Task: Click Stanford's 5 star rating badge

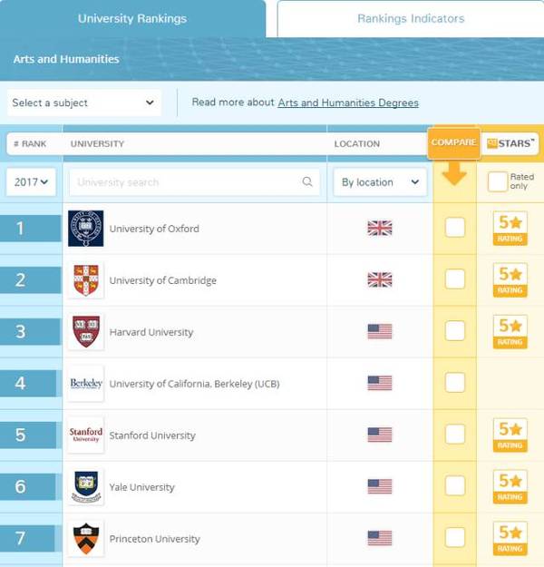Action: click(x=510, y=435)
